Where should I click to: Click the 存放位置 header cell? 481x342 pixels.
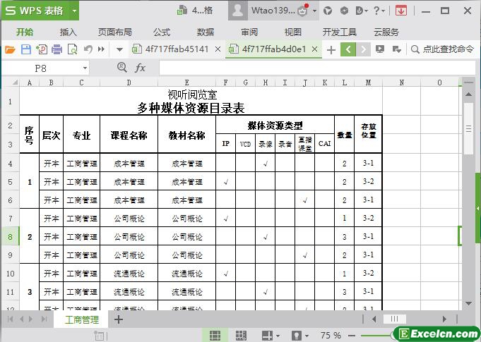(368, 134)
